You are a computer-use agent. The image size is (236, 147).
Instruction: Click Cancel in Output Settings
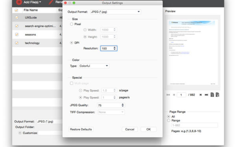pyautogui.click(x=129, y=129)
